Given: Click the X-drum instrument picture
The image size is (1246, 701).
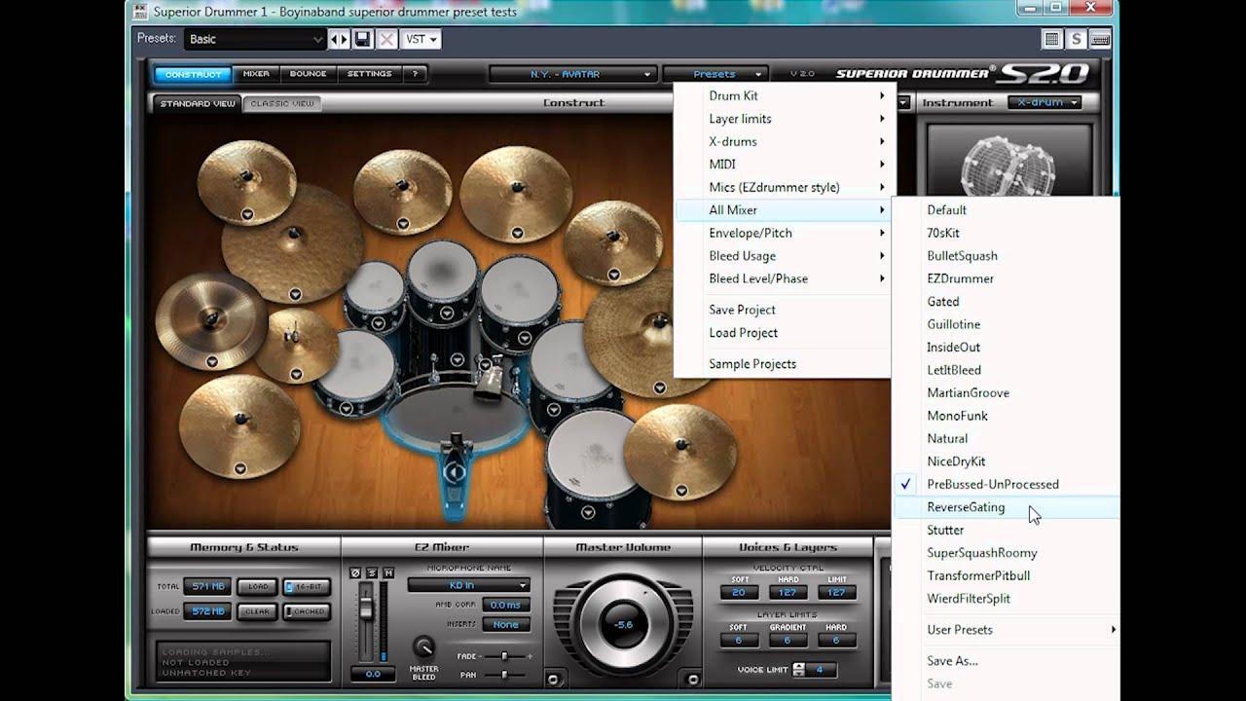Looking at the screenshot, I should 1008,159.
